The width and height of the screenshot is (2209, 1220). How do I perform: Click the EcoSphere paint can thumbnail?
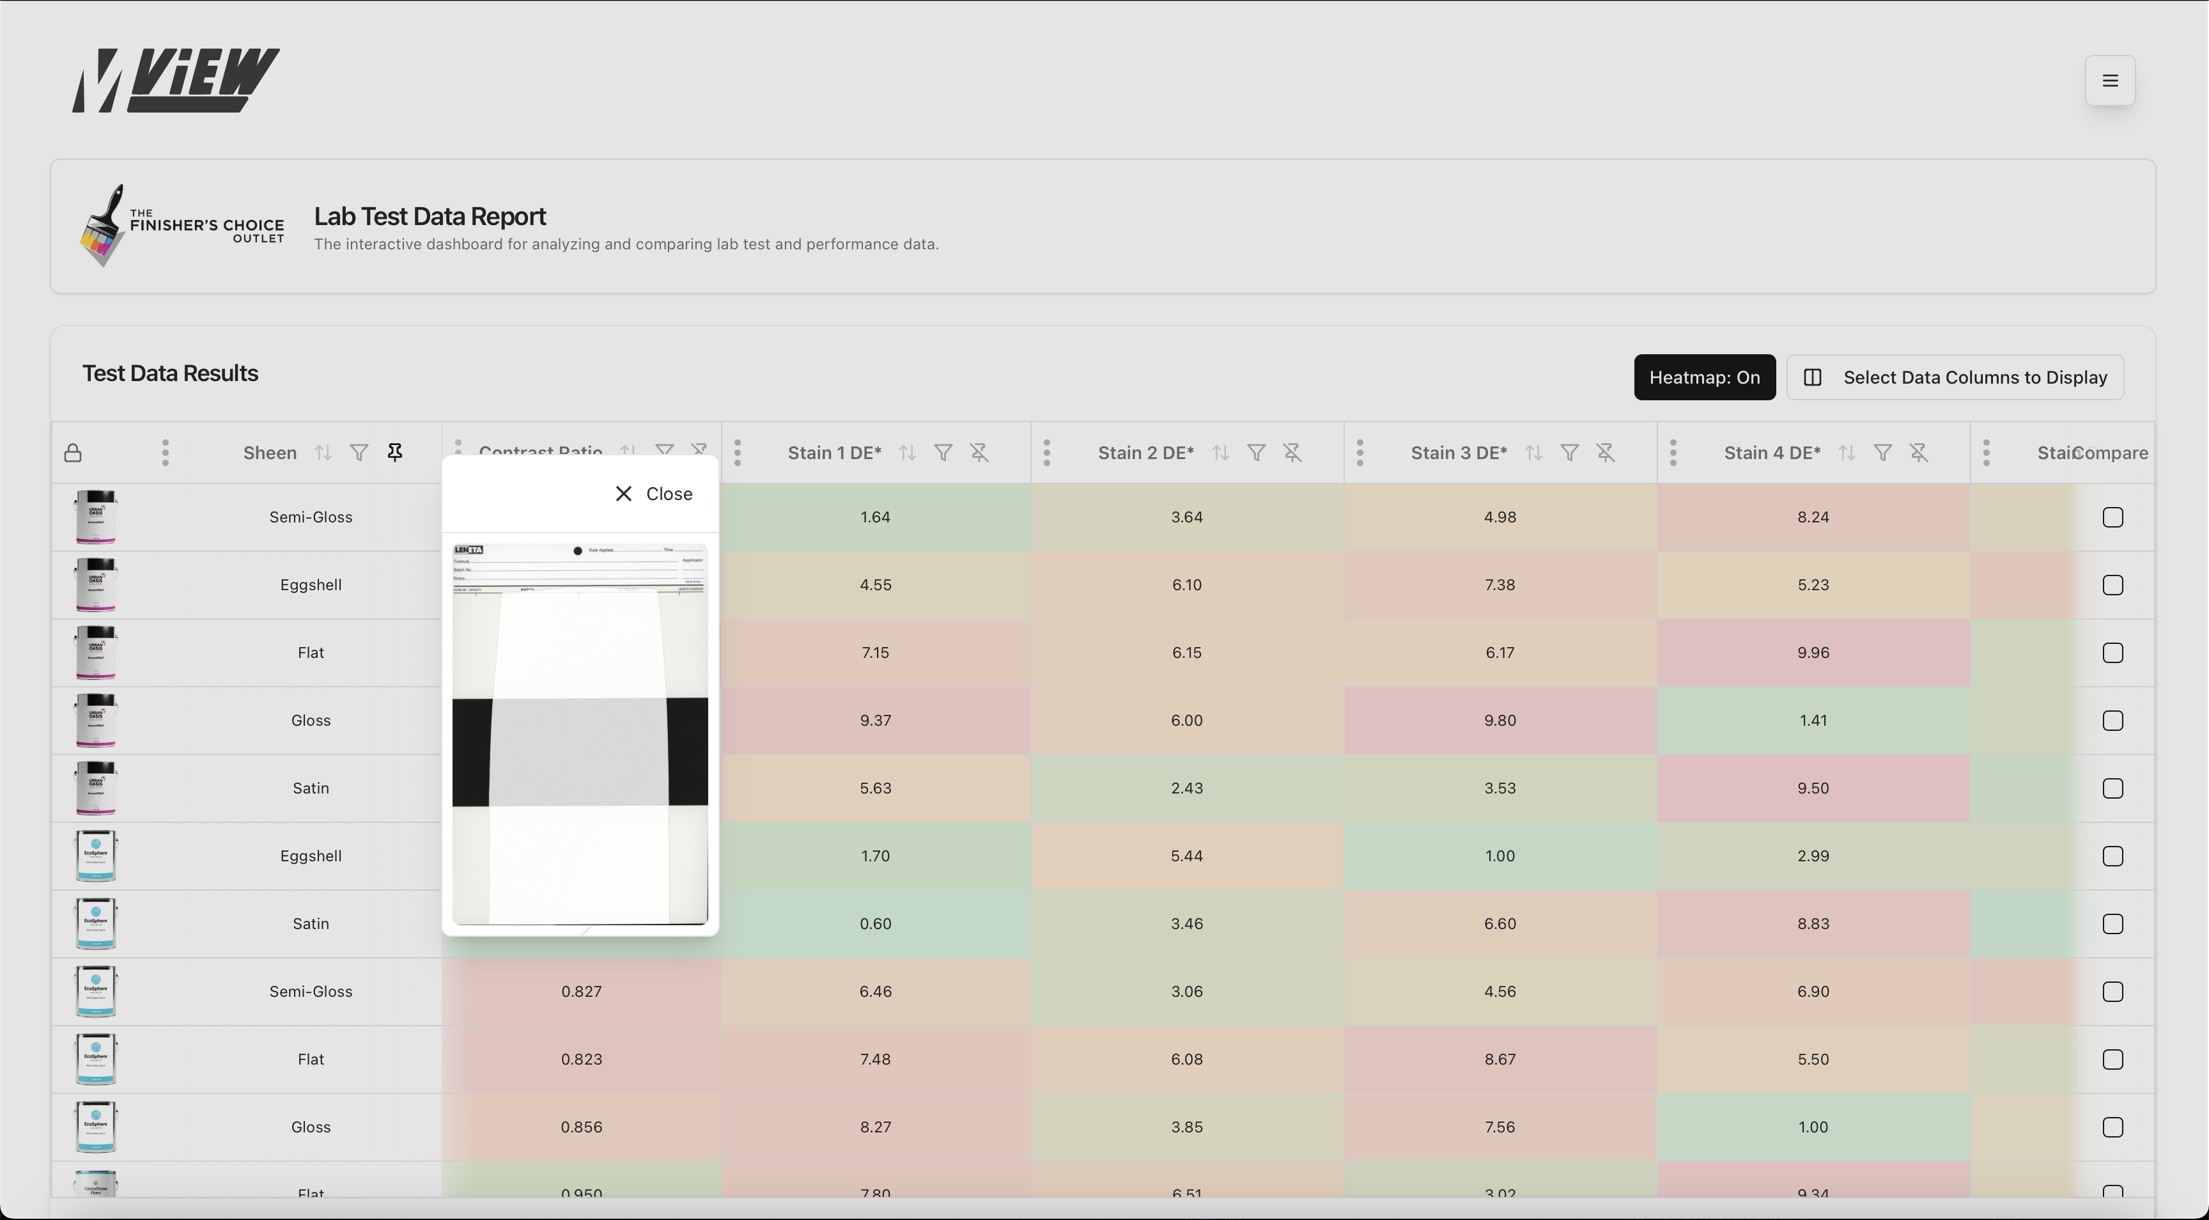(96, 856)
